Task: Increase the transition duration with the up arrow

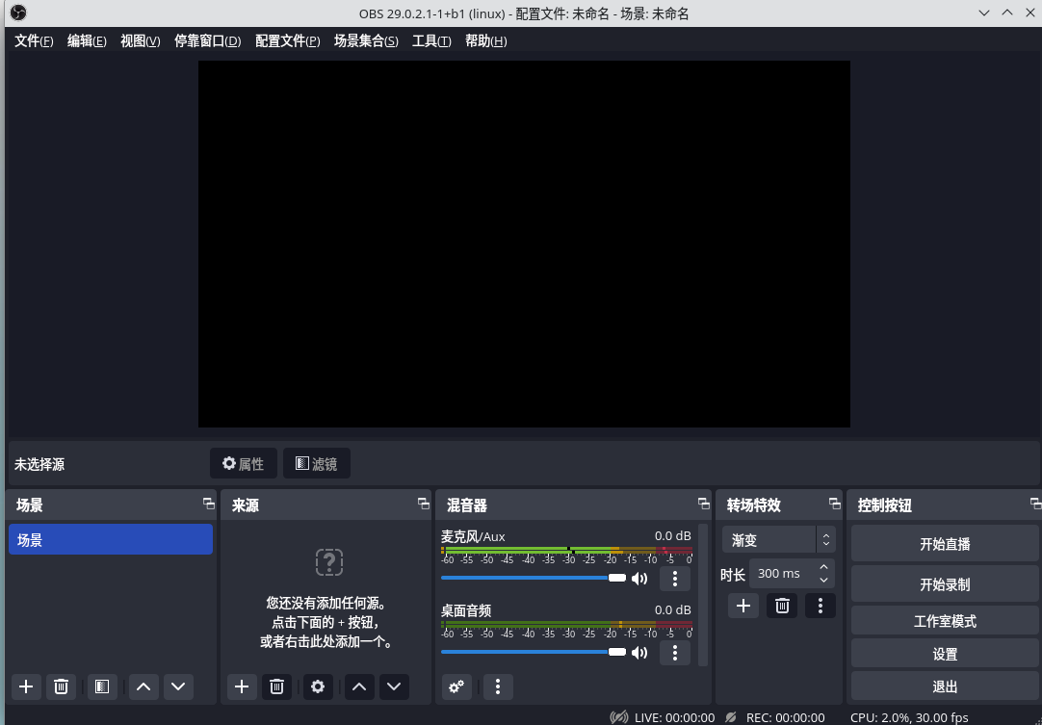Action: tap(824, 567)
